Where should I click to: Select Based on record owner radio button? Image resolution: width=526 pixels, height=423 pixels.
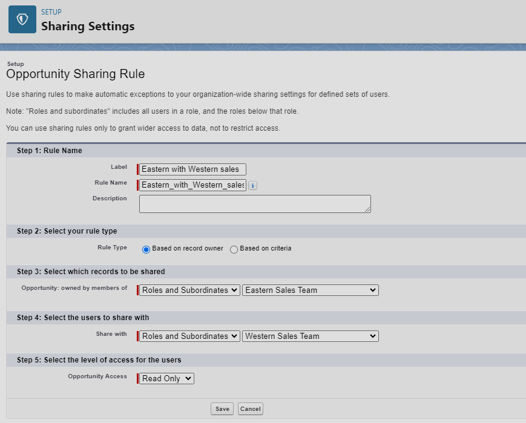146,249
